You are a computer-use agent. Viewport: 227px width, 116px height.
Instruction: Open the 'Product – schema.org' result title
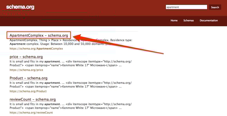pyautogui.click(x=29, y=78)
